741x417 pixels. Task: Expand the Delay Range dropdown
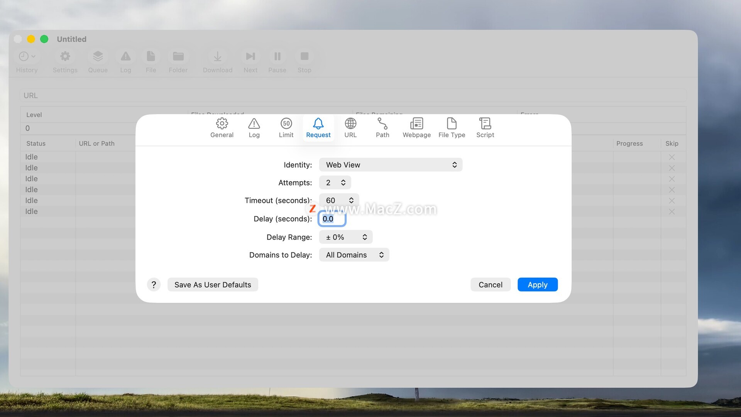pyautogui.click(x=346, y=237)
